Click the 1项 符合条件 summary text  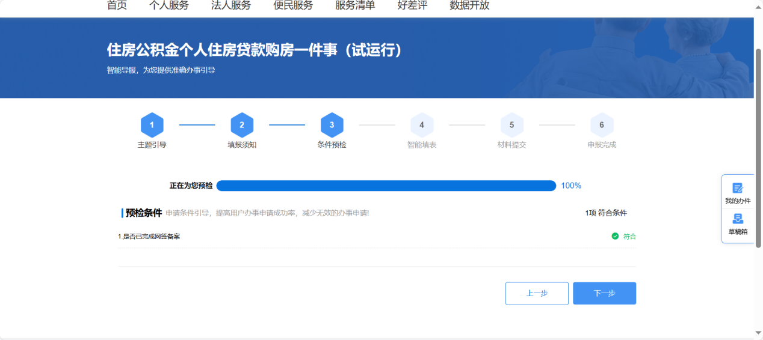point(606,213)
